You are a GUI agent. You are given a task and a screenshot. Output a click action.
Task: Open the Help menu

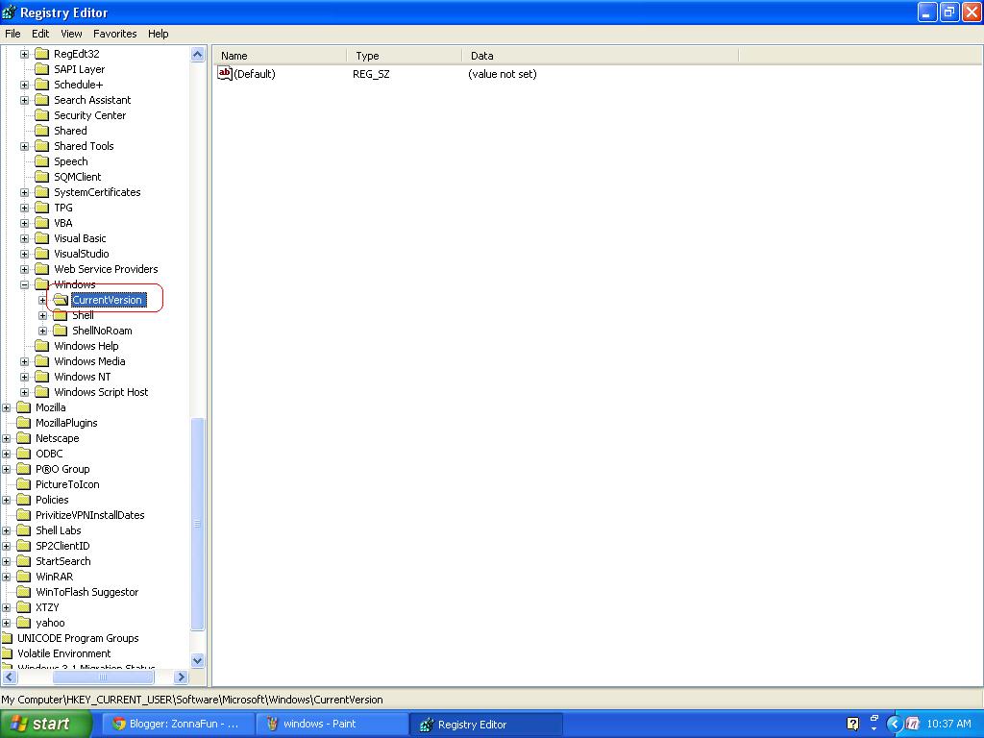click(x=159, y=34)
